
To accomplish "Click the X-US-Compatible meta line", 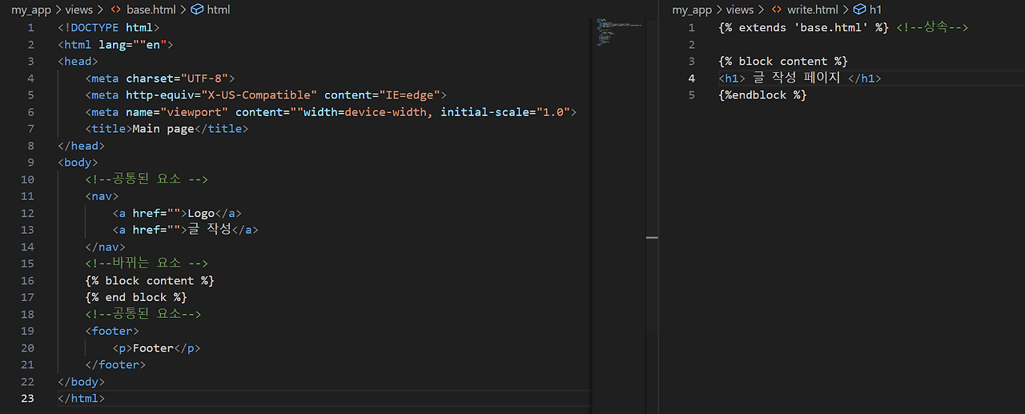I will (x=266, y=94).
